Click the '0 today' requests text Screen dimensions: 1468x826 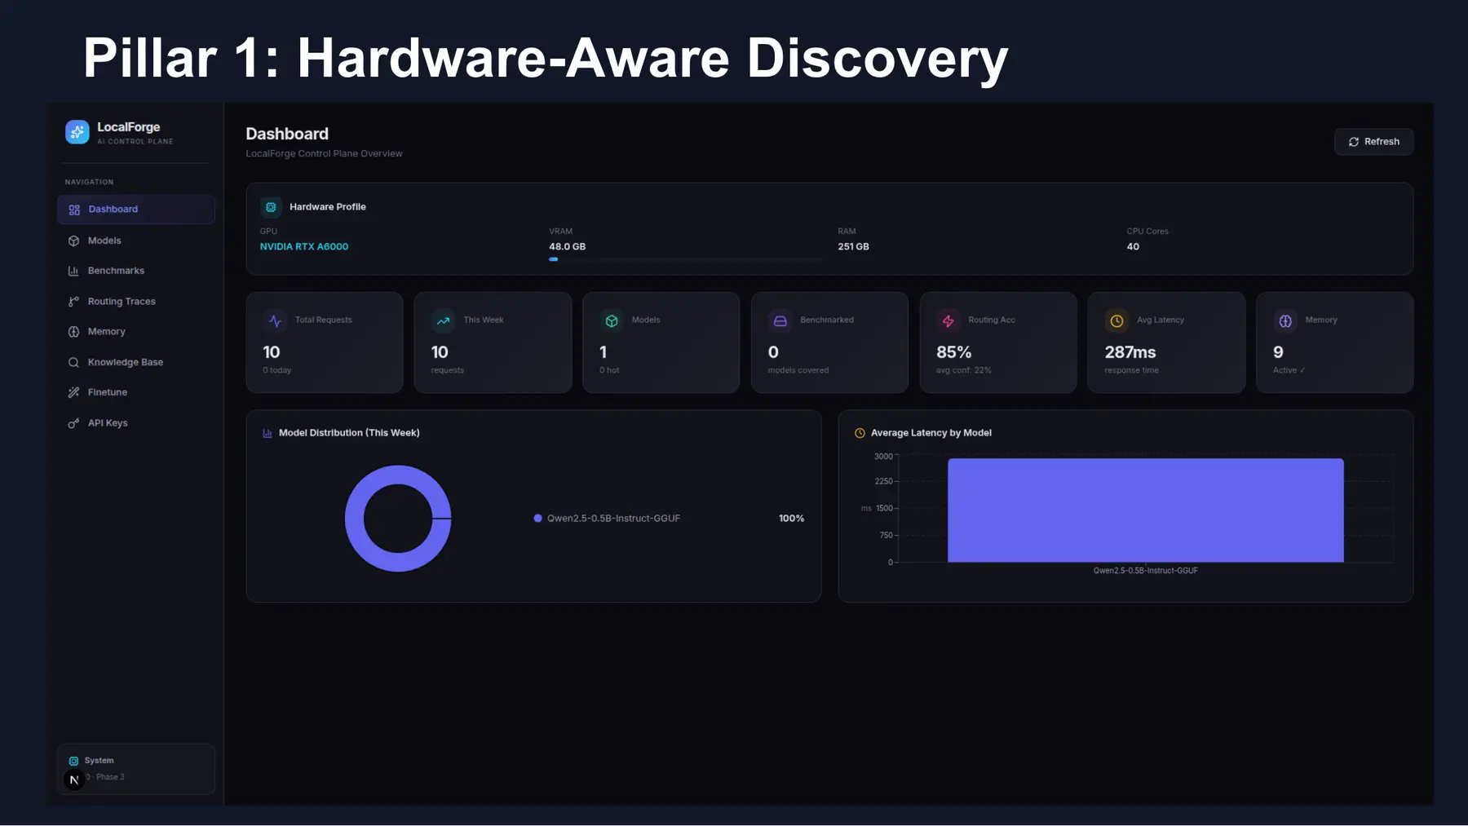point(276,370)
